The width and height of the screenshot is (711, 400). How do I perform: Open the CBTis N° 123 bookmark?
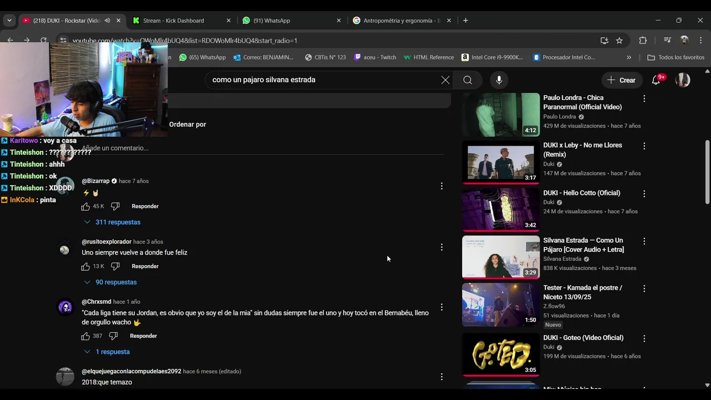(x=326, y=57)
